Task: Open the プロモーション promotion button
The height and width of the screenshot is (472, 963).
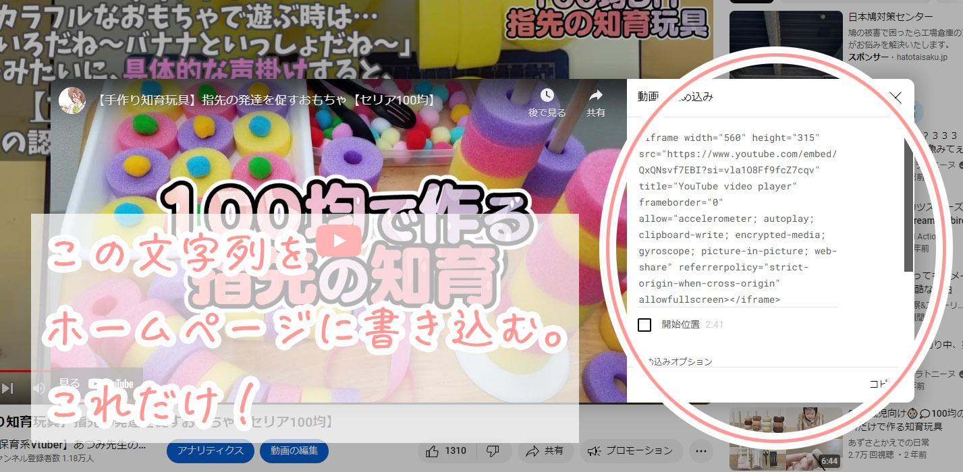Action: tap(630, 450)
